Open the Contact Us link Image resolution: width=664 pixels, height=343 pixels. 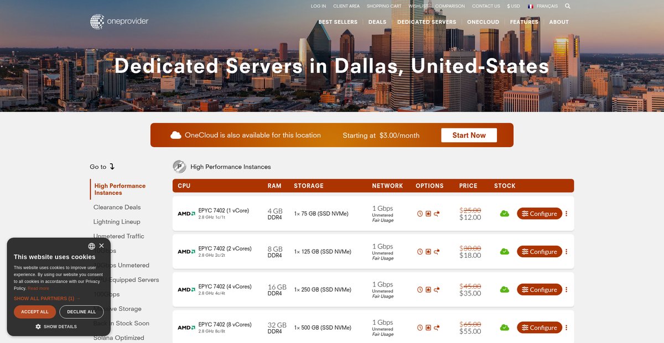[x=486, y=6]
